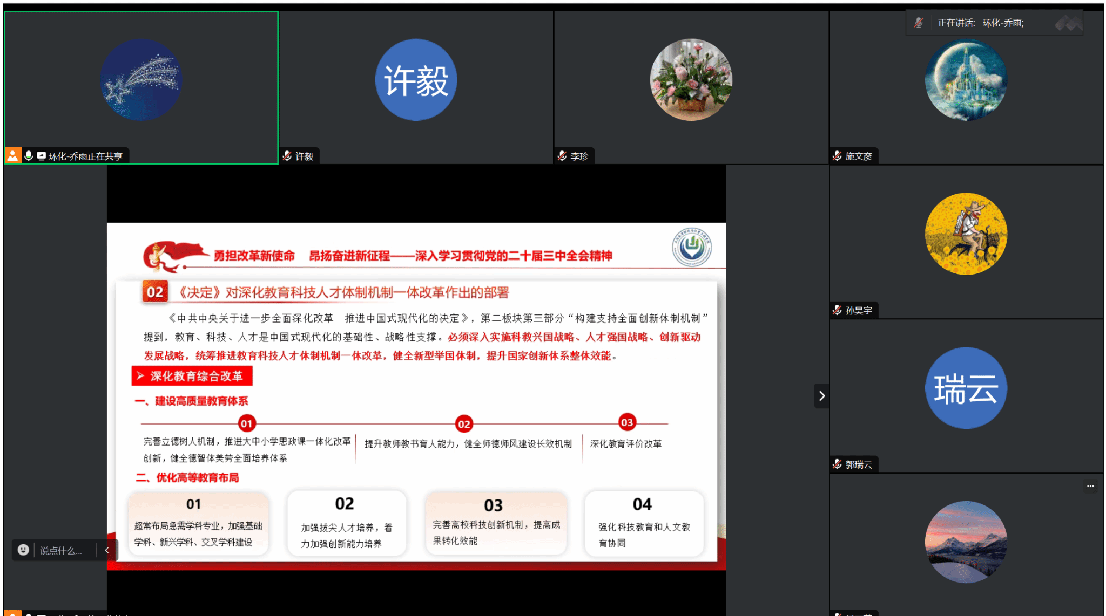Image resolution: width=1106 pixels, height=616 pixels.
Task: Click the university logo icon on slide header
Action: tap(691, 248)
